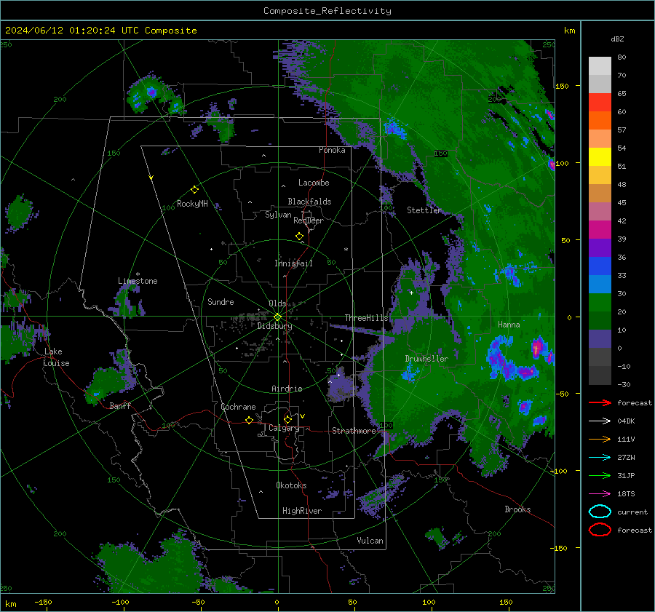Click the Innisfail city label
The image size is (655, 612).
pos(293,263)
